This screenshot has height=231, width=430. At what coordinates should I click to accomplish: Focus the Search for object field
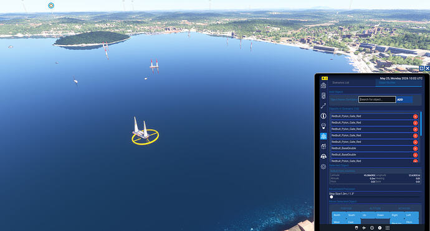[377, 99]
